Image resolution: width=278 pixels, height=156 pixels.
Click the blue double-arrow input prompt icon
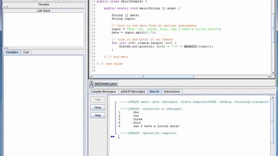(113, 136)
